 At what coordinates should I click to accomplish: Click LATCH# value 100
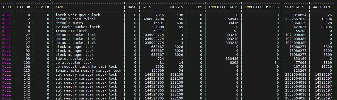[x=27, y=62]
